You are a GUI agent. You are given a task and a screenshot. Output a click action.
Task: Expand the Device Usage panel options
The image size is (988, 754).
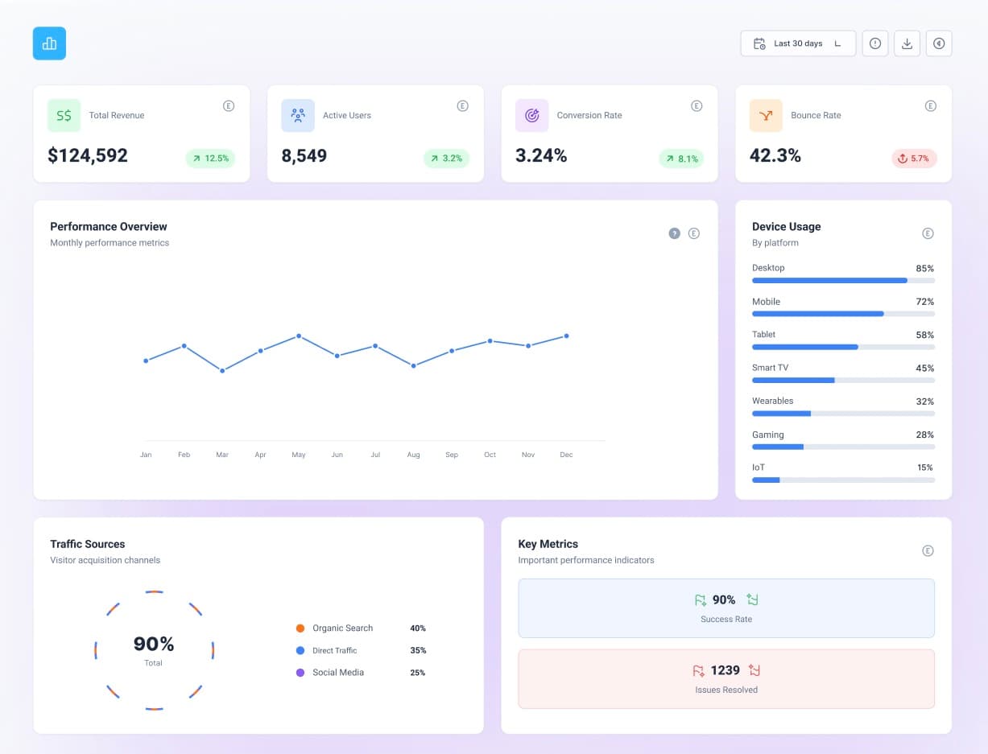point(928,233)
